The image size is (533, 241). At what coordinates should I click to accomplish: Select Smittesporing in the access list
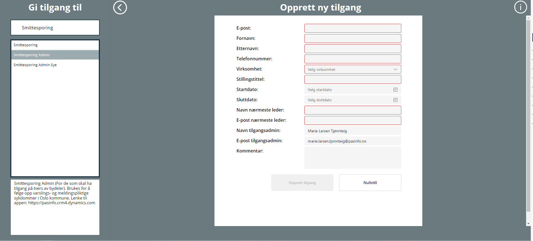coord(55,45)
